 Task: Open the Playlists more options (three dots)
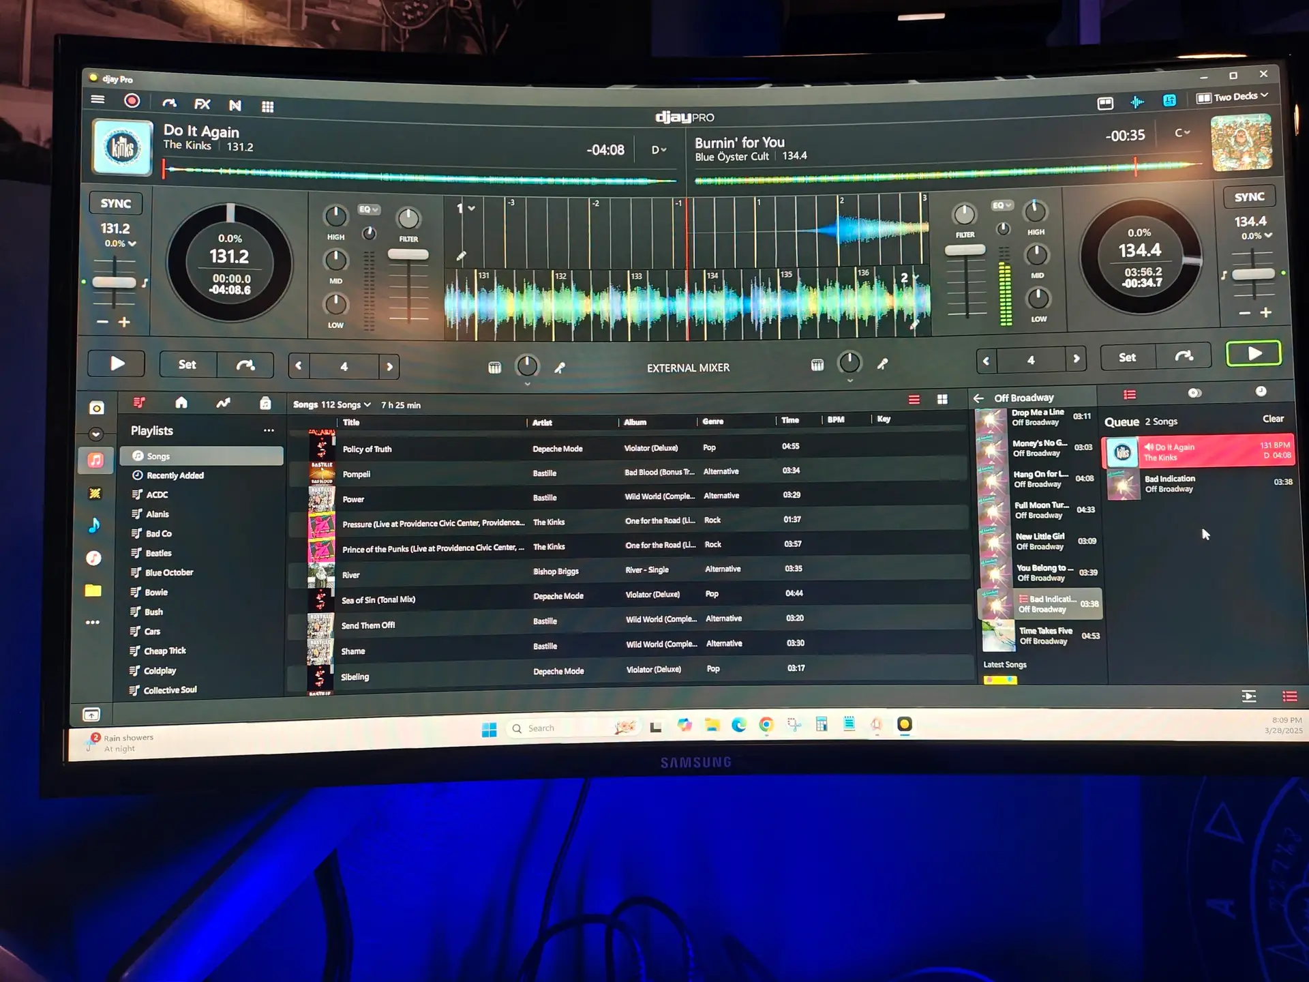(x=269, y=430)
